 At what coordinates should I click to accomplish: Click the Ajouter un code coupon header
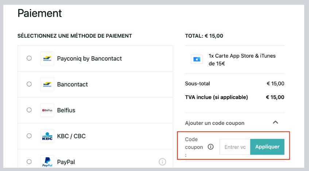tap(215, 123)
